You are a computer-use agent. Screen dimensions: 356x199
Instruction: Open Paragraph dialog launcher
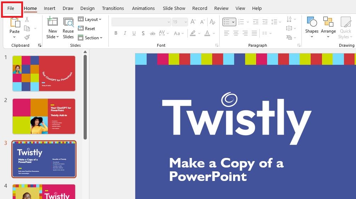(299, 45)
